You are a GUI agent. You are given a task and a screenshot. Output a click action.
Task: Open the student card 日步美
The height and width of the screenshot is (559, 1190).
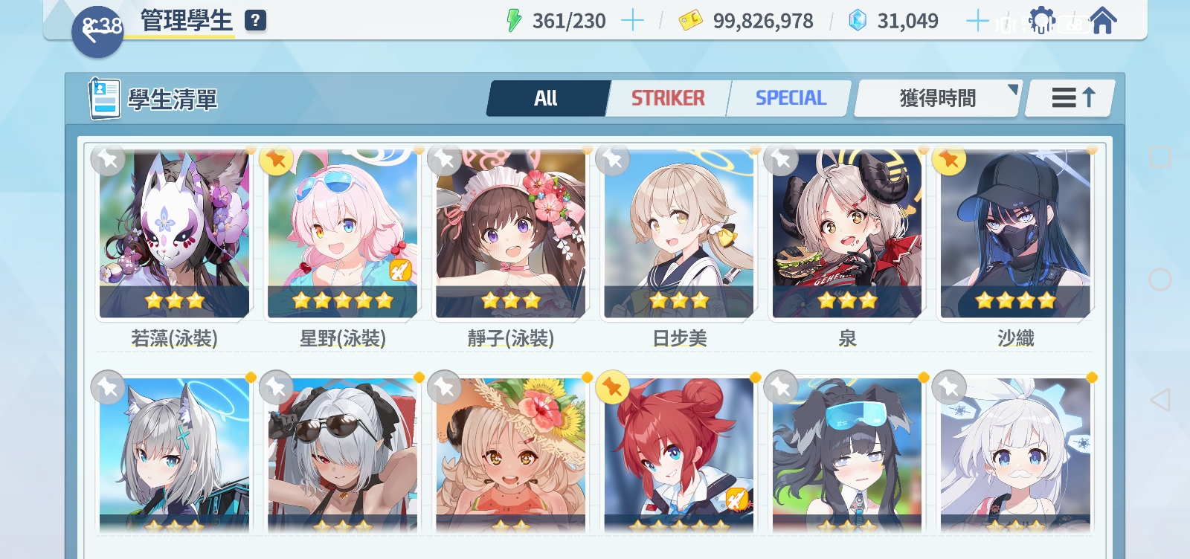click(x=679, y=247)
